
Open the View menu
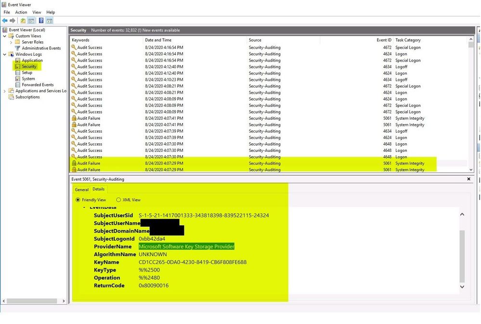[37, 12]
